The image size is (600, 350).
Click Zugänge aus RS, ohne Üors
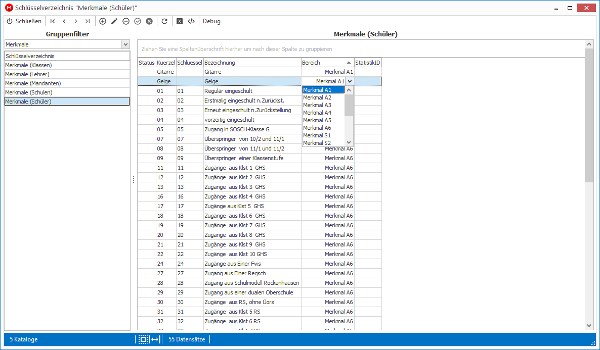click(252, 302)
